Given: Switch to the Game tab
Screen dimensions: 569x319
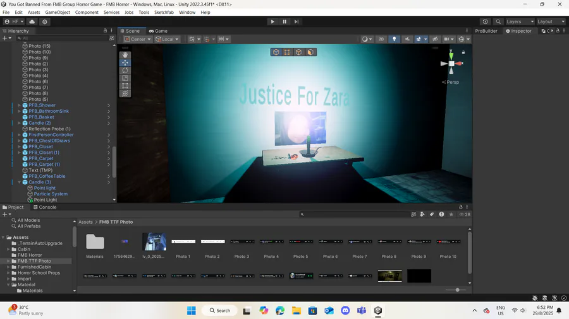Looking at the screenshot, I should [x=158, y=31].
